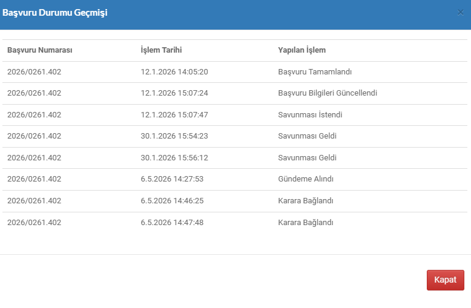The width and height of the screenshot is (471, 308).
Task: Click the Başvuru Bilgileri Güncellendi entry
Action: pyautogui.click(x=328, y=93)
